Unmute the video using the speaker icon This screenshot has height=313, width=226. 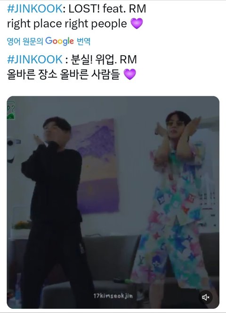206,297
